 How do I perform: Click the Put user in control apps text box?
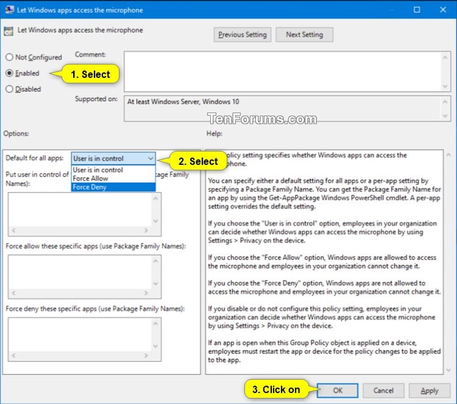click(80, 209)
